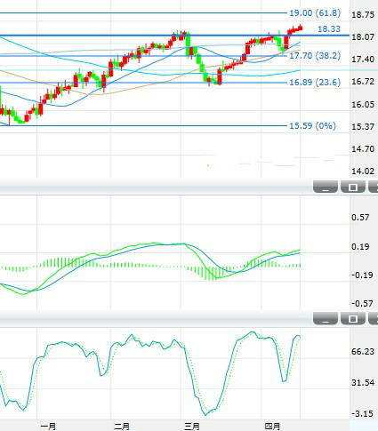Click 16.72 on the price axis

point(363,82)
